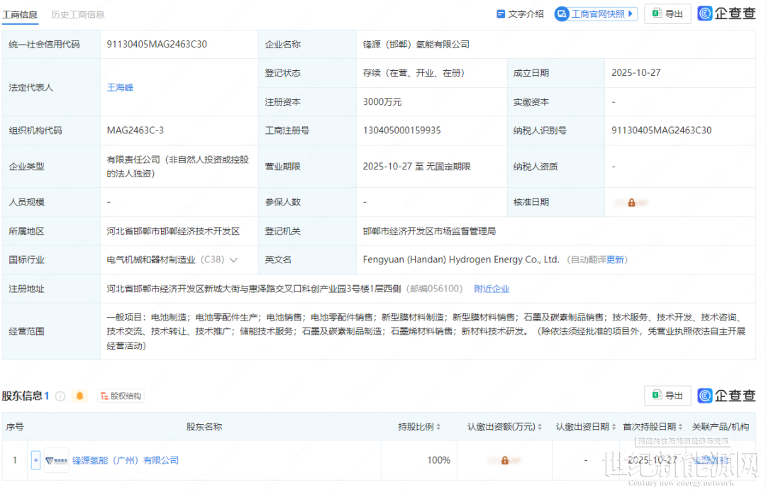Click the top 企查查 logo

click(726, 14)
